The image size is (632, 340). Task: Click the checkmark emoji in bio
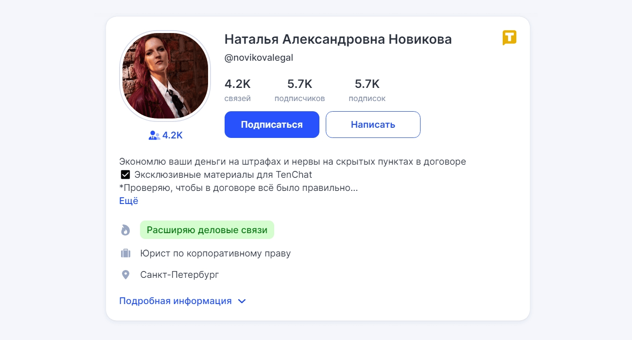[x=125, y=175]
